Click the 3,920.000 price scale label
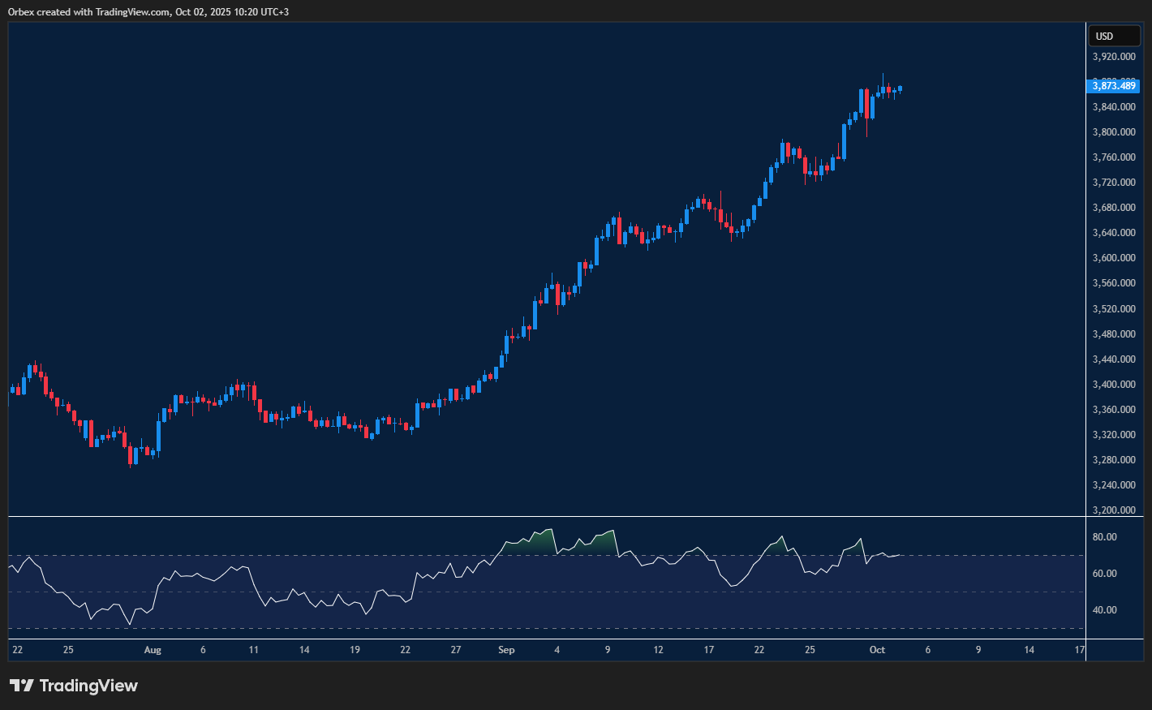The height and width of the screenshot is (710, 1152). [x=1114, y=57]
